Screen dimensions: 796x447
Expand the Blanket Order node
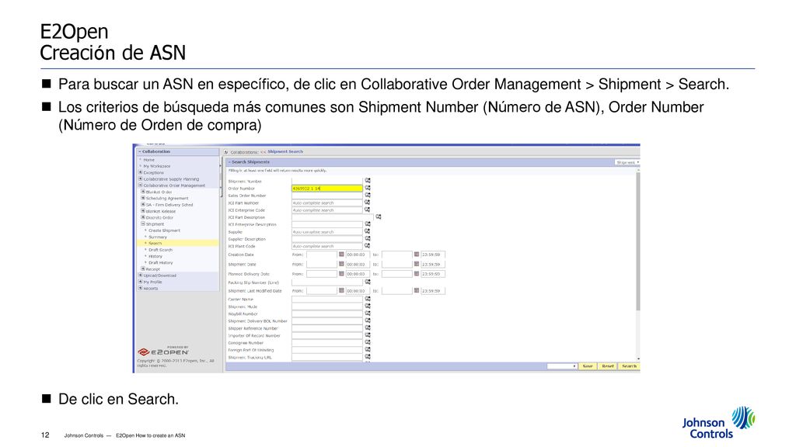[x=143, y=192]
